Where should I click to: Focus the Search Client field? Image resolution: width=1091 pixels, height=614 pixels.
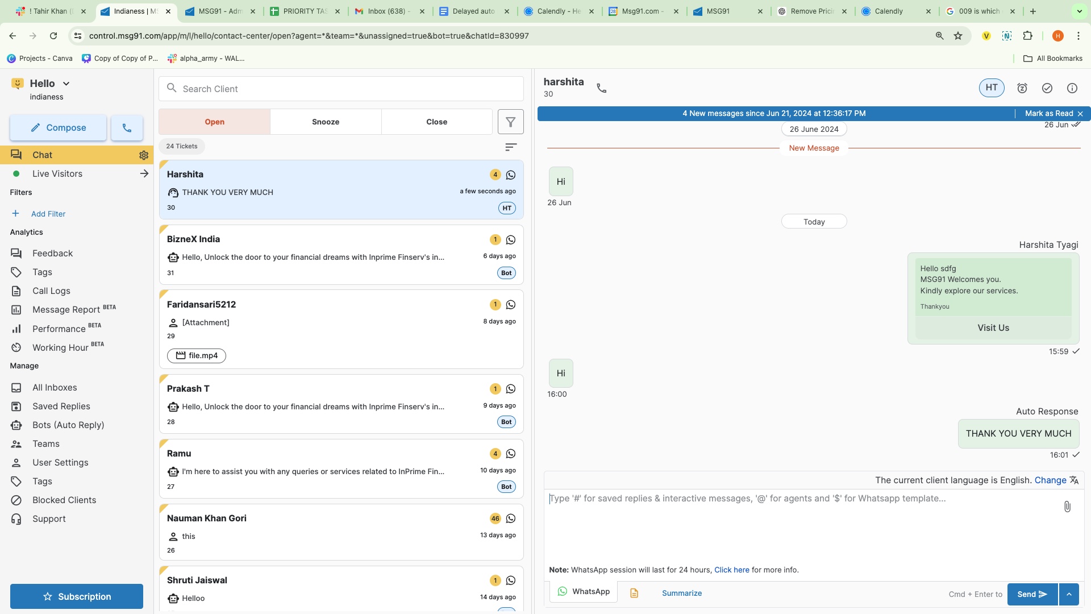click(341, 89)
